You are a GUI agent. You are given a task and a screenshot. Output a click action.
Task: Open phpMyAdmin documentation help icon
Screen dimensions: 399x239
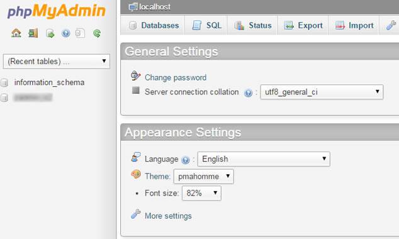[x=65, y=33]
